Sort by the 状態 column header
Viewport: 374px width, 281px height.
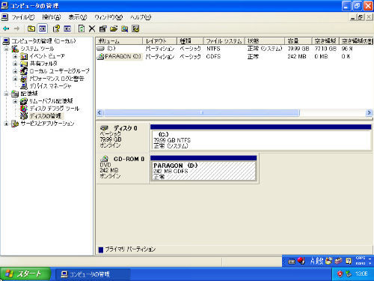tap(265, 41)
